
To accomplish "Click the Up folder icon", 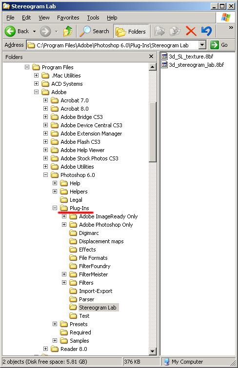I will point(68,31).
